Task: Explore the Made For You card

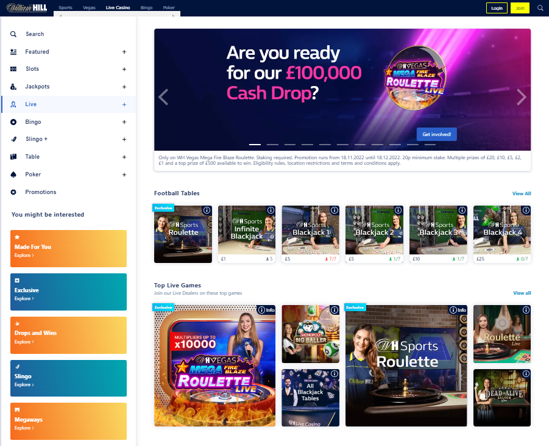Action: [69, 248]
